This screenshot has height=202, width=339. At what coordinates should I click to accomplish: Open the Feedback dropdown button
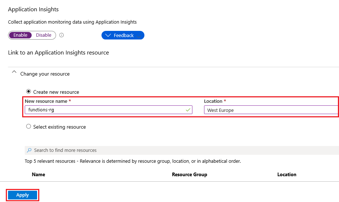point(123,35)
